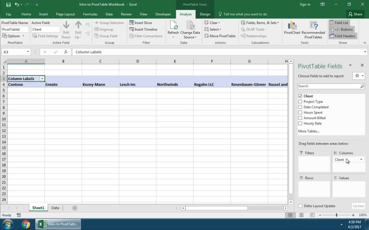Check the Project Type field
Image resolution: width=369 pixels, height=230 pixels.
[x=300, y=101]
